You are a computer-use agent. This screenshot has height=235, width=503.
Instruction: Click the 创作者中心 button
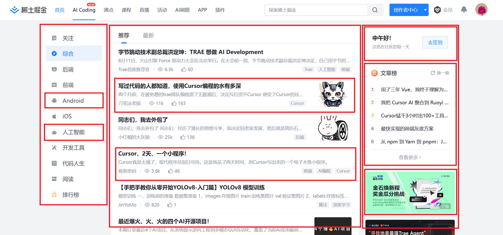pyautogui.click(x=406, y=10)
